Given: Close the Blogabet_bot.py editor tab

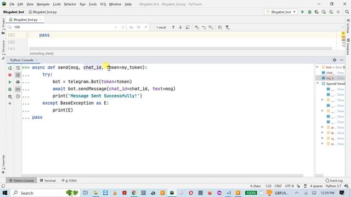Looking at the screenshot, I should [x=41, y=20].
